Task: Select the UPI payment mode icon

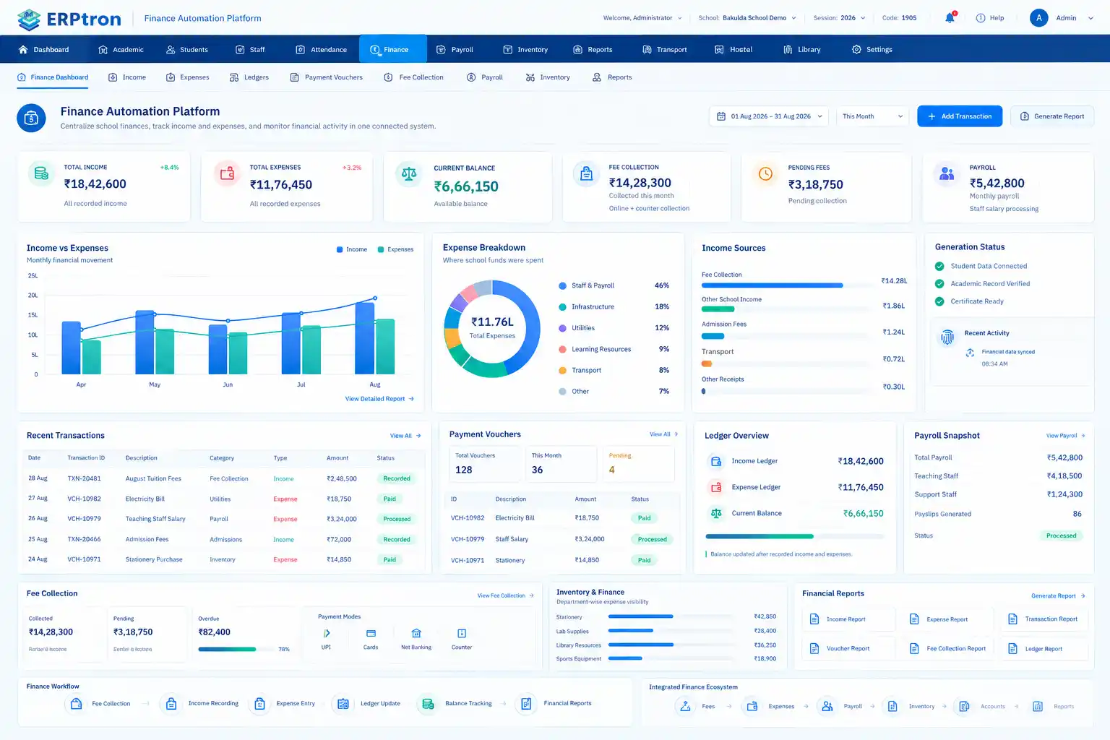Action: pos(327,633)
